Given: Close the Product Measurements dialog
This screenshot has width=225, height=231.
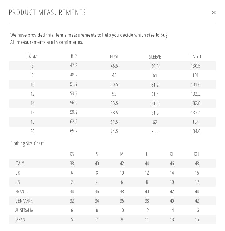Looking at the screenshot, I should [214, 12].
